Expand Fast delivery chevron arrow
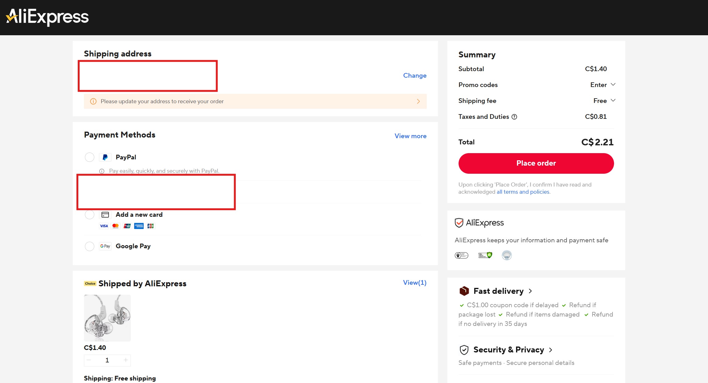This screenshot has width=708, height=383. [x=530, y=291]
